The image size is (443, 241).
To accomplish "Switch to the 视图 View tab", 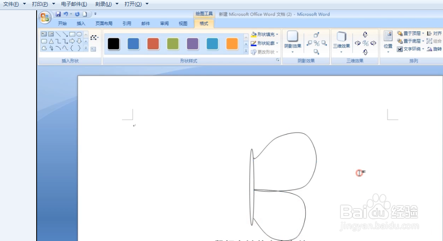I will point(183,23).
